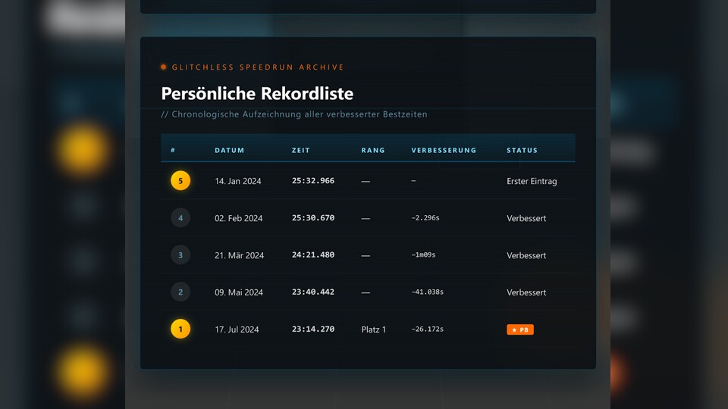Click Verbessert status in the 21. Mär 2024 row
Viewport: 728px width, 409px height.
click(526, 255)
